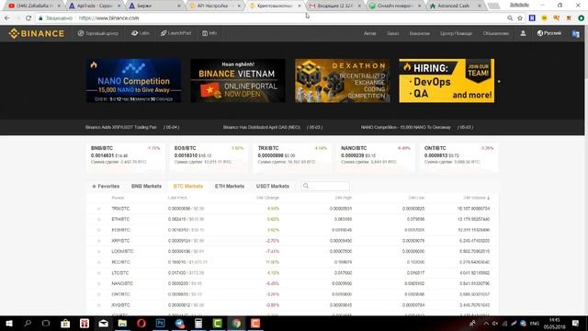Click the zoom magnifier icon in address bar
Screen dimensions: 588x331
510,18
